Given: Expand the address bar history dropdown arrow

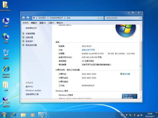Looking at the screenshot, I should (x=98, y=18).
